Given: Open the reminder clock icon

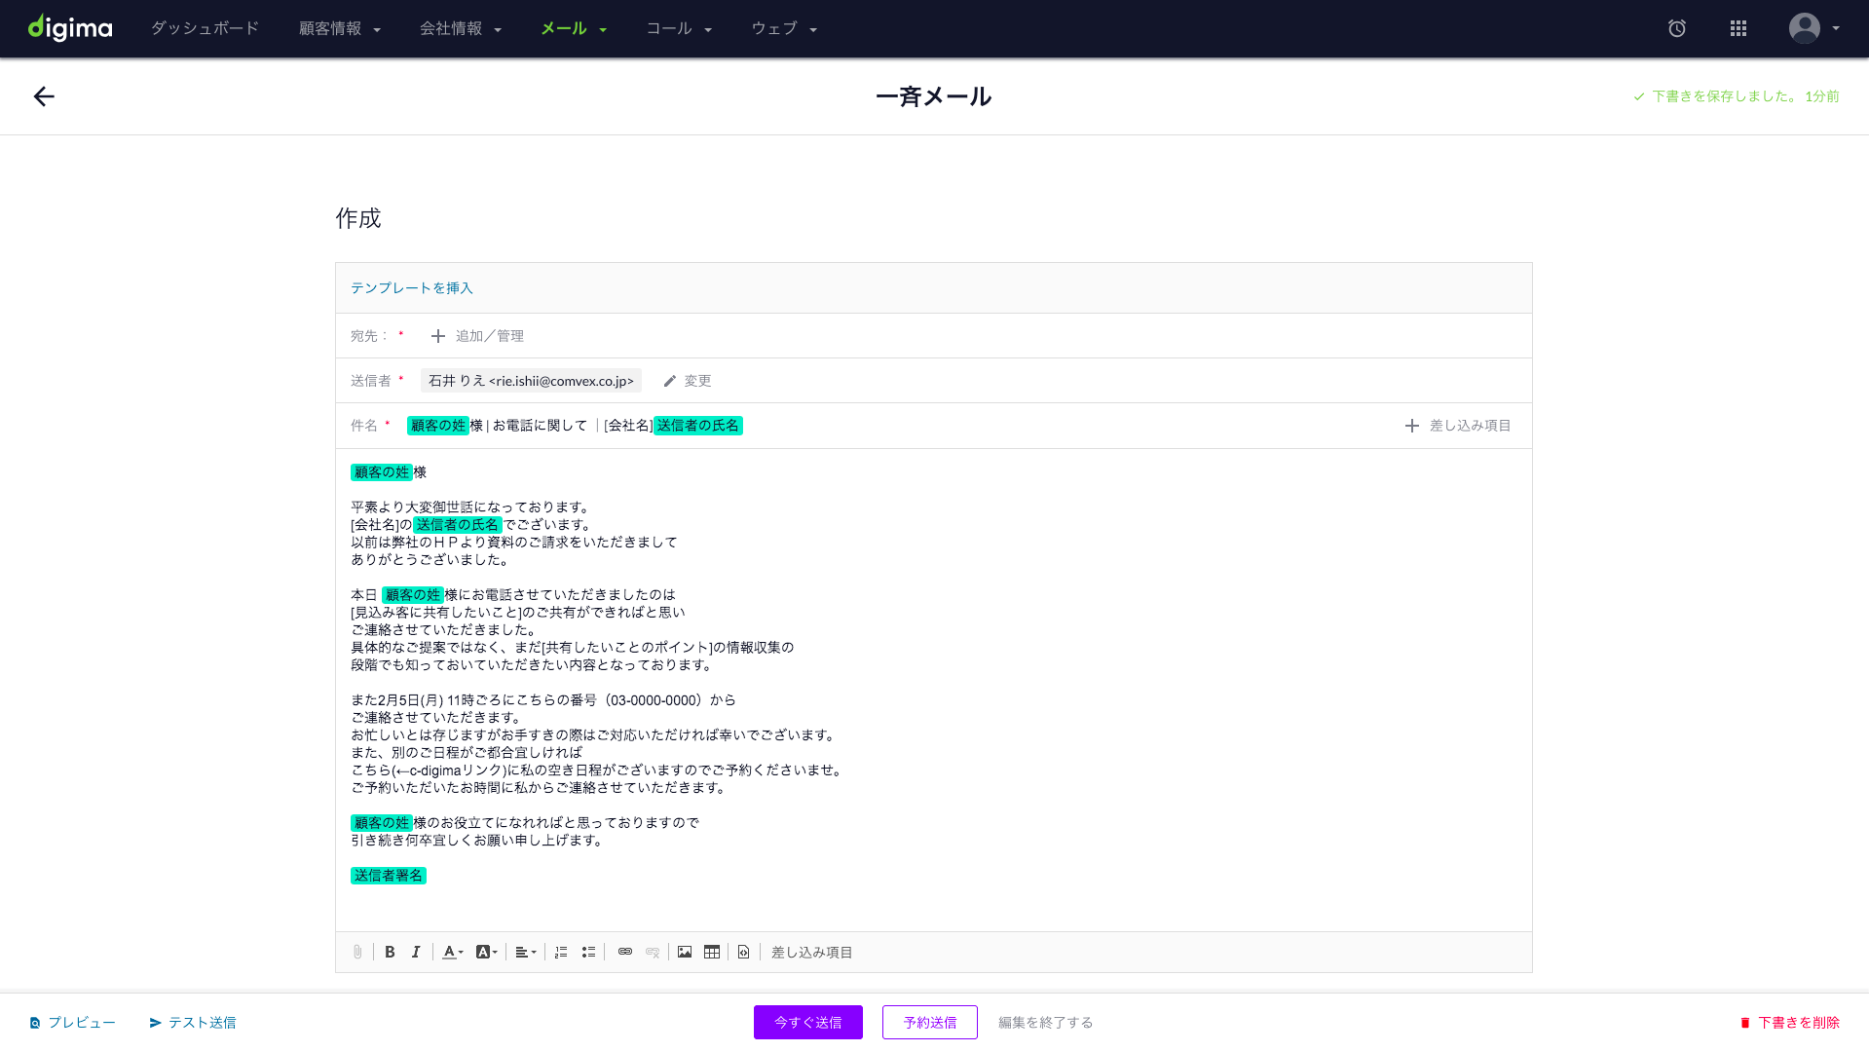Looking at the screenshot, I should coord(1677,28).
